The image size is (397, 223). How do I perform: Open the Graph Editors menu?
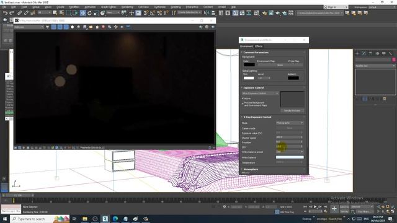pos(109,7)
